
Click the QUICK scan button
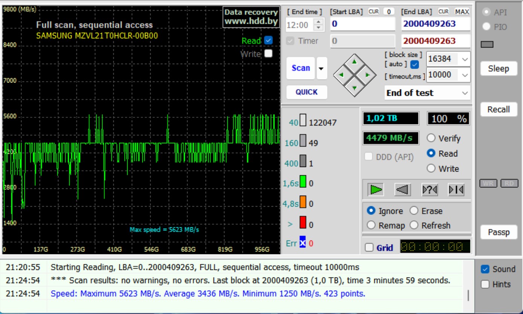[x=306, y=92]
